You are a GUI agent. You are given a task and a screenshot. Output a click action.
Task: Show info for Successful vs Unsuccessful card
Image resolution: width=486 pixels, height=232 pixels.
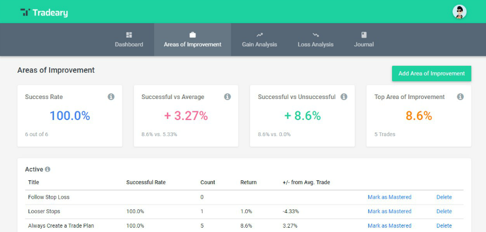point(344,97)
